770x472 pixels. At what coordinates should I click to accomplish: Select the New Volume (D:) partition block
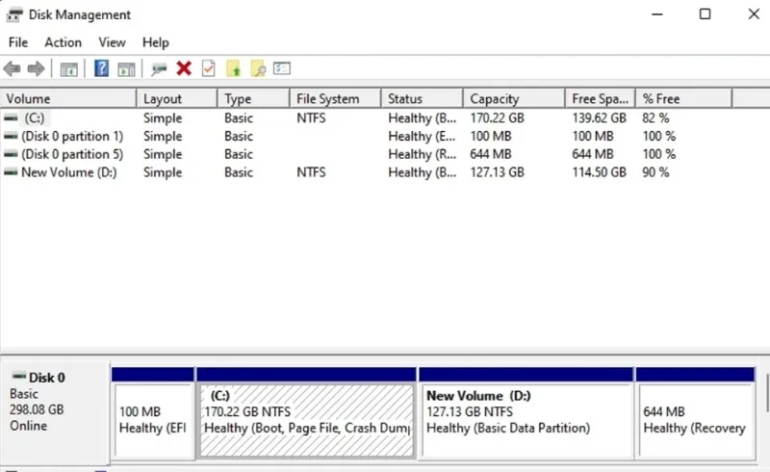tap(526, 413)
